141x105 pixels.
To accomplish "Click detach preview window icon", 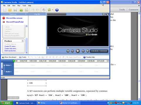I will [107, 14].
